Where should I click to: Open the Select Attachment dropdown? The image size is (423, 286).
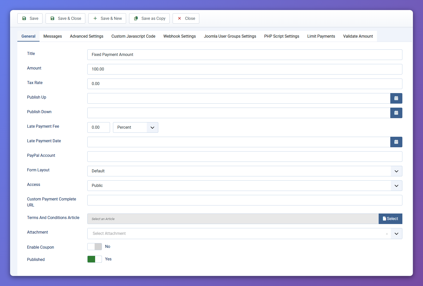396,234
